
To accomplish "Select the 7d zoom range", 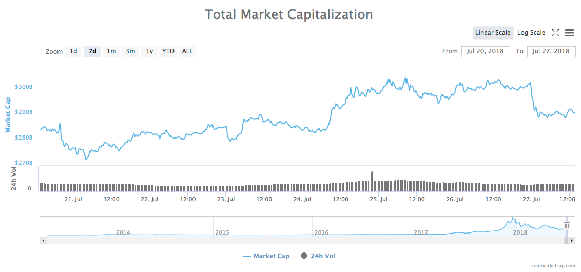I will click(x=92, y=51).
